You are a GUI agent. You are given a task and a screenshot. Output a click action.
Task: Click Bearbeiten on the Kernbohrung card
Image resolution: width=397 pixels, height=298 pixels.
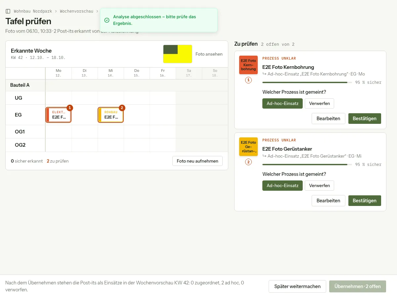click(328, 119)
